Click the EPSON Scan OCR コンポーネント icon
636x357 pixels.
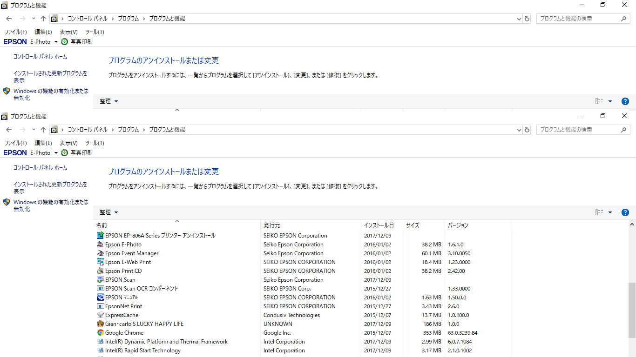[100, 289]
